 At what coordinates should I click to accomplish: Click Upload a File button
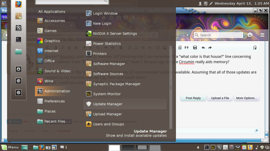click(220, 98)
